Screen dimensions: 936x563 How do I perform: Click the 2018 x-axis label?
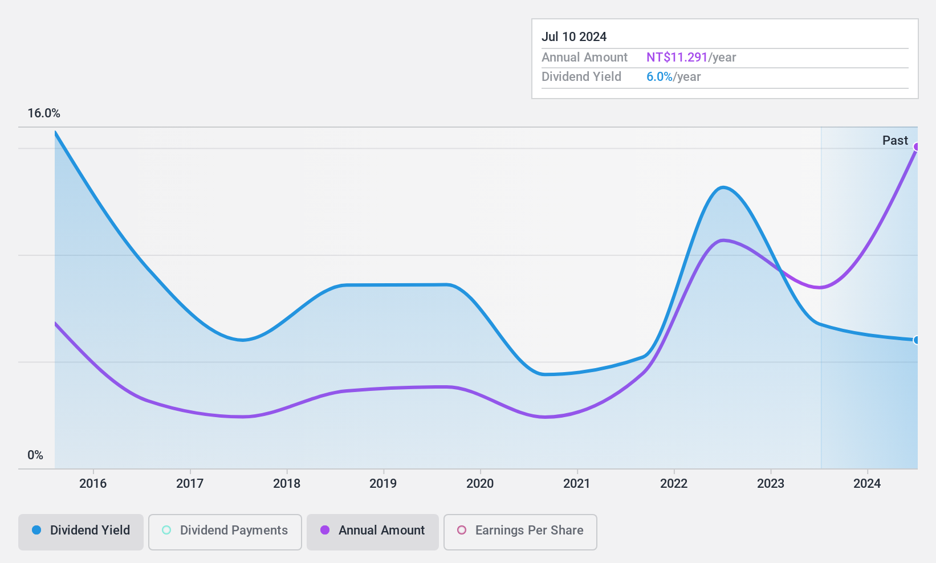click(x=287, y=484)
